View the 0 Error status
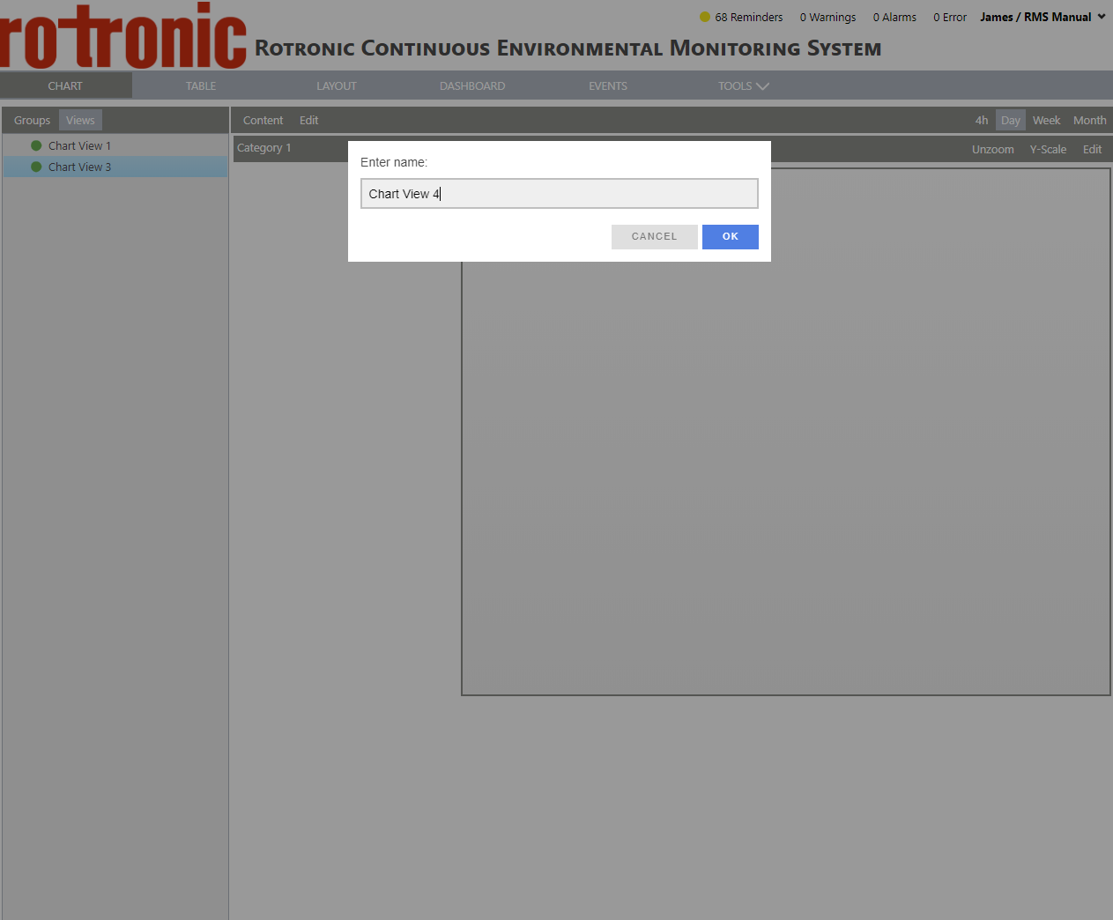This screenshot has height=920, width=1113. (950, 17)
